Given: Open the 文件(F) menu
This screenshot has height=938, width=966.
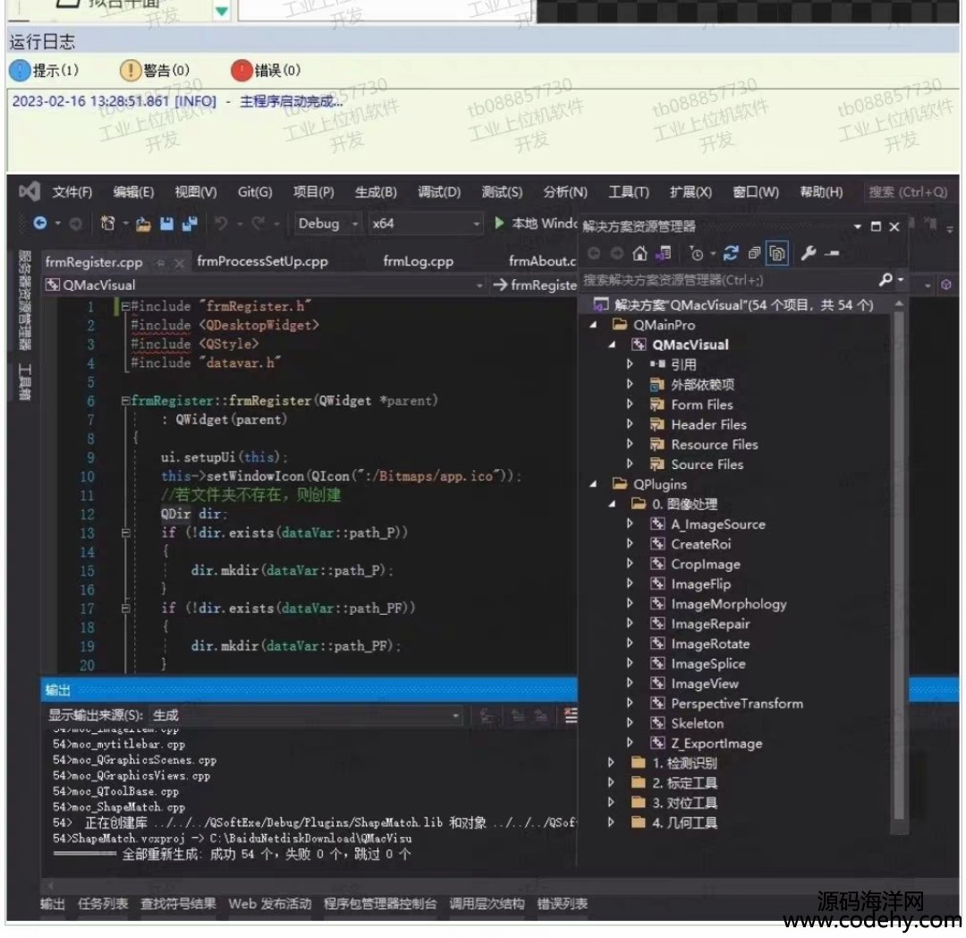Looking at the screenshot, I should click(x=72, y=192).
